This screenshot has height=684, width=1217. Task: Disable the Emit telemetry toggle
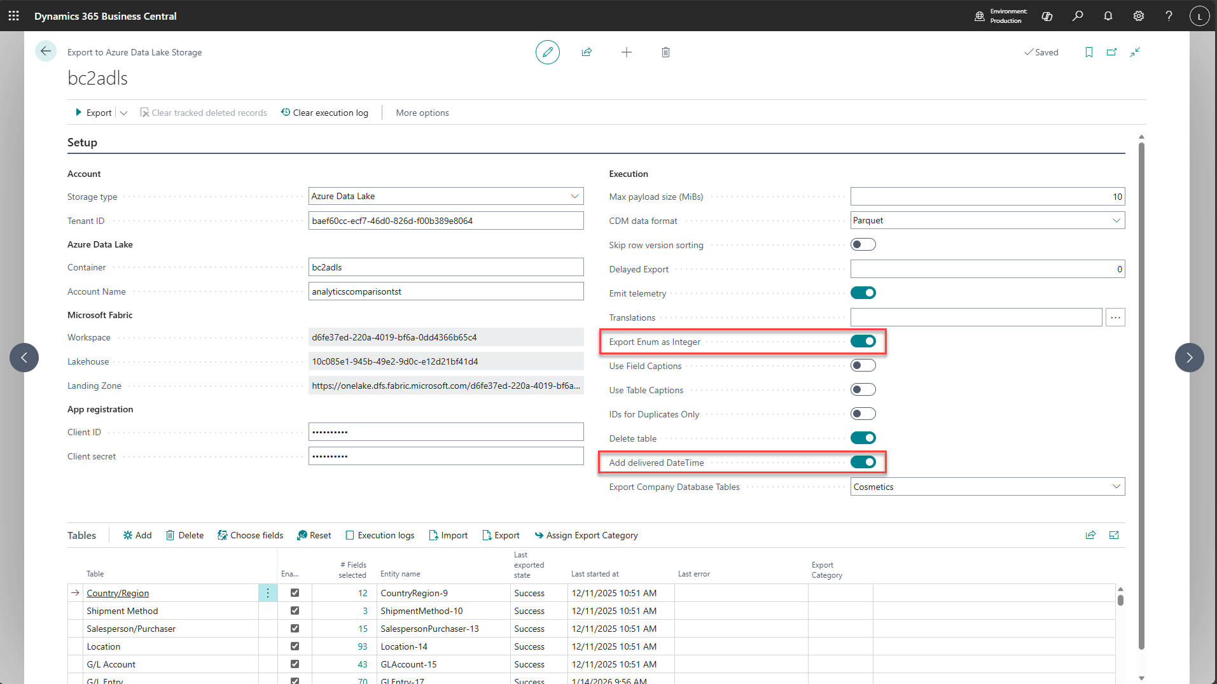click(863, 293)
